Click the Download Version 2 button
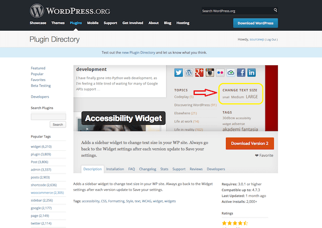 [x=250, y=143]
